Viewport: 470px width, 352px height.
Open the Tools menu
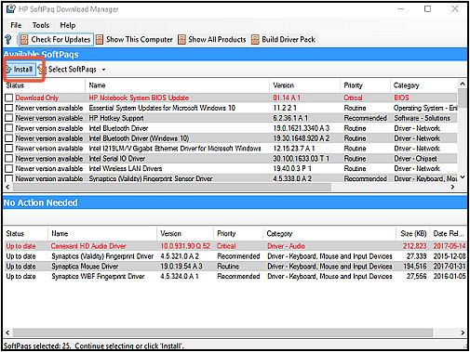[x=41, y=25]
